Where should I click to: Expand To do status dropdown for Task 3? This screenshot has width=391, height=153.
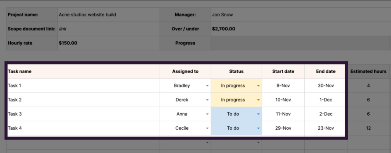coord(259,114)
